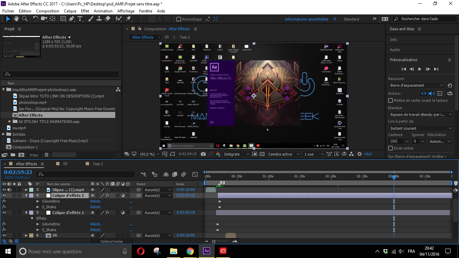
Task: Open Adobe Creative Cloud from the taskbar
Action: tap(223, 251)
